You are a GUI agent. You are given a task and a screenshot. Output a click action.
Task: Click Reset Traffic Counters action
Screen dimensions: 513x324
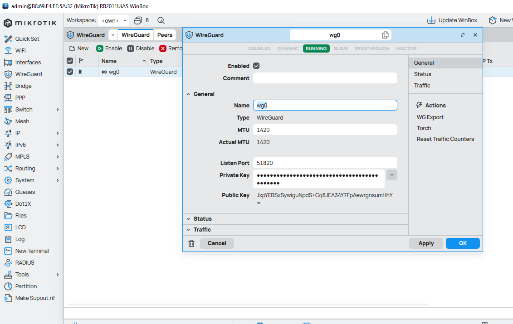point(445,139)
